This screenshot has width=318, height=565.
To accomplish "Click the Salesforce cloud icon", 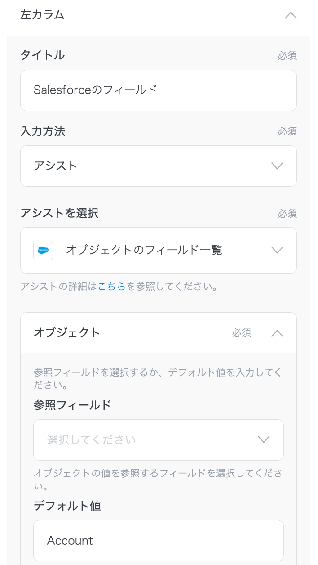I will pyautogui.click(x=43, y=250).
